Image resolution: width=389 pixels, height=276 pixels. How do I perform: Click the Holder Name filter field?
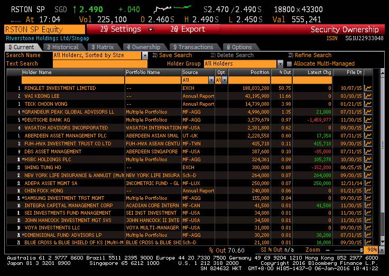[73, 80]
